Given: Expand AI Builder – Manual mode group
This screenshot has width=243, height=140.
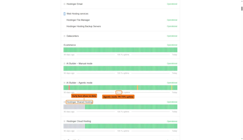Looking at the screenshot, I should click(64, 63).
